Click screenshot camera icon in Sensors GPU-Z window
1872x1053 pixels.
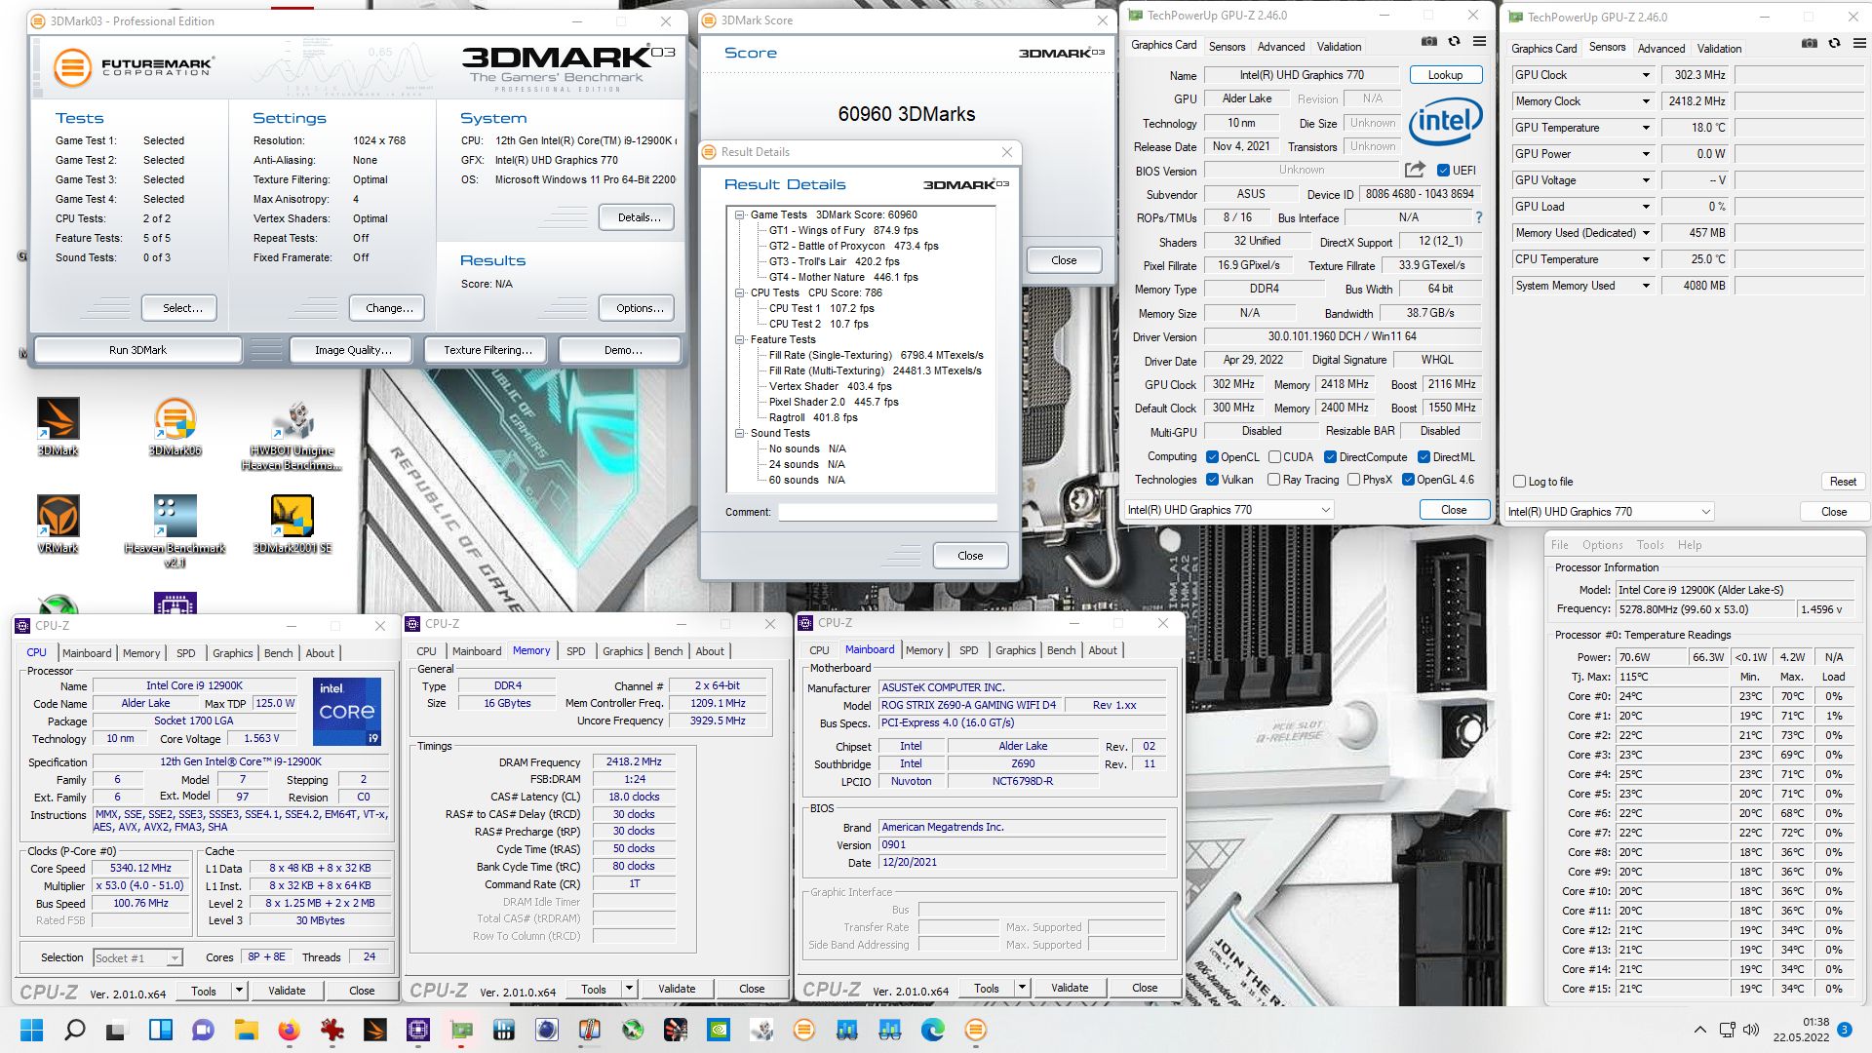tap(1809, 44)
